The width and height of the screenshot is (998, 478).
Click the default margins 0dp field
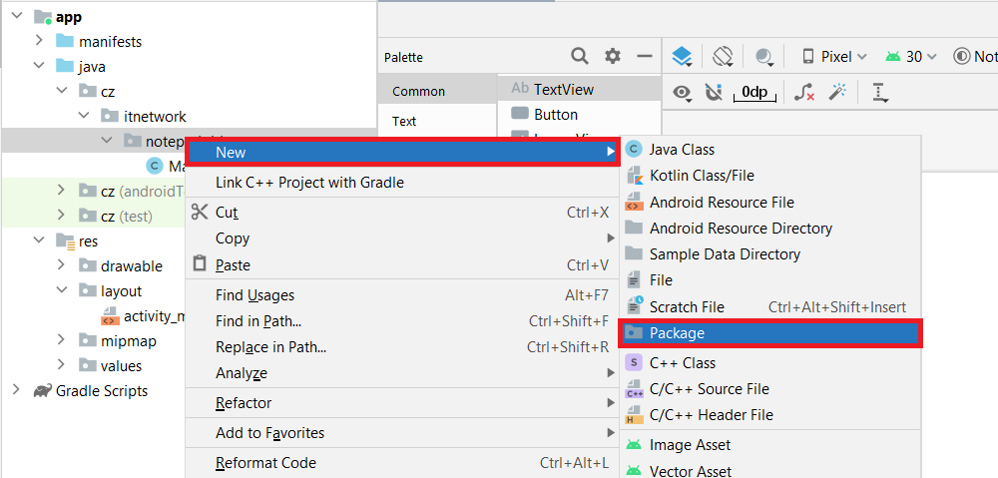[754, 93]
